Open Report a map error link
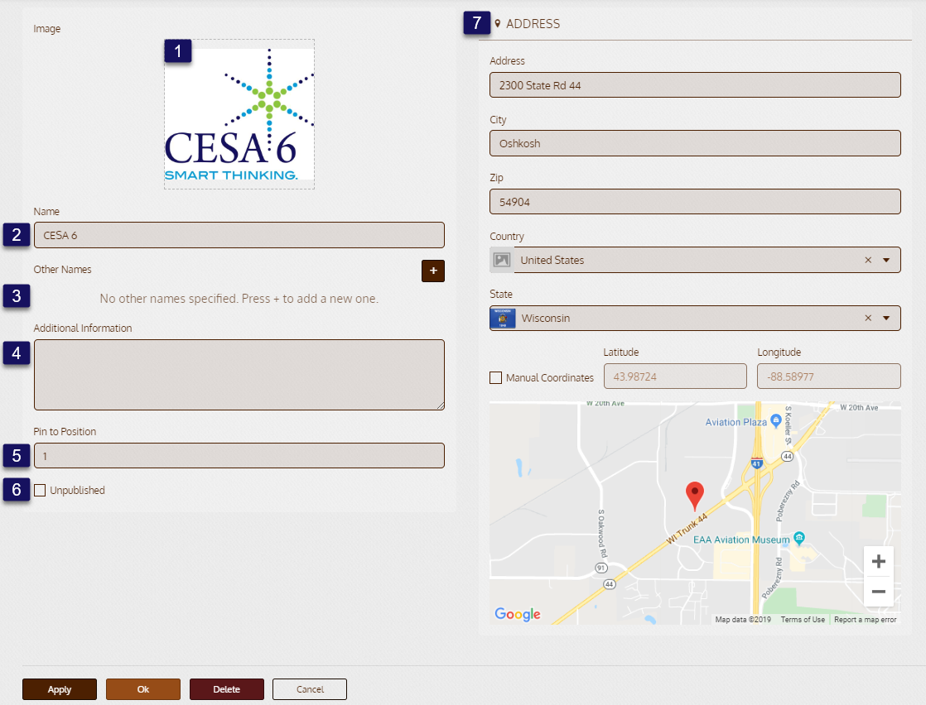The height and width of the screenshot is (705, 926). tap(866, 620)
